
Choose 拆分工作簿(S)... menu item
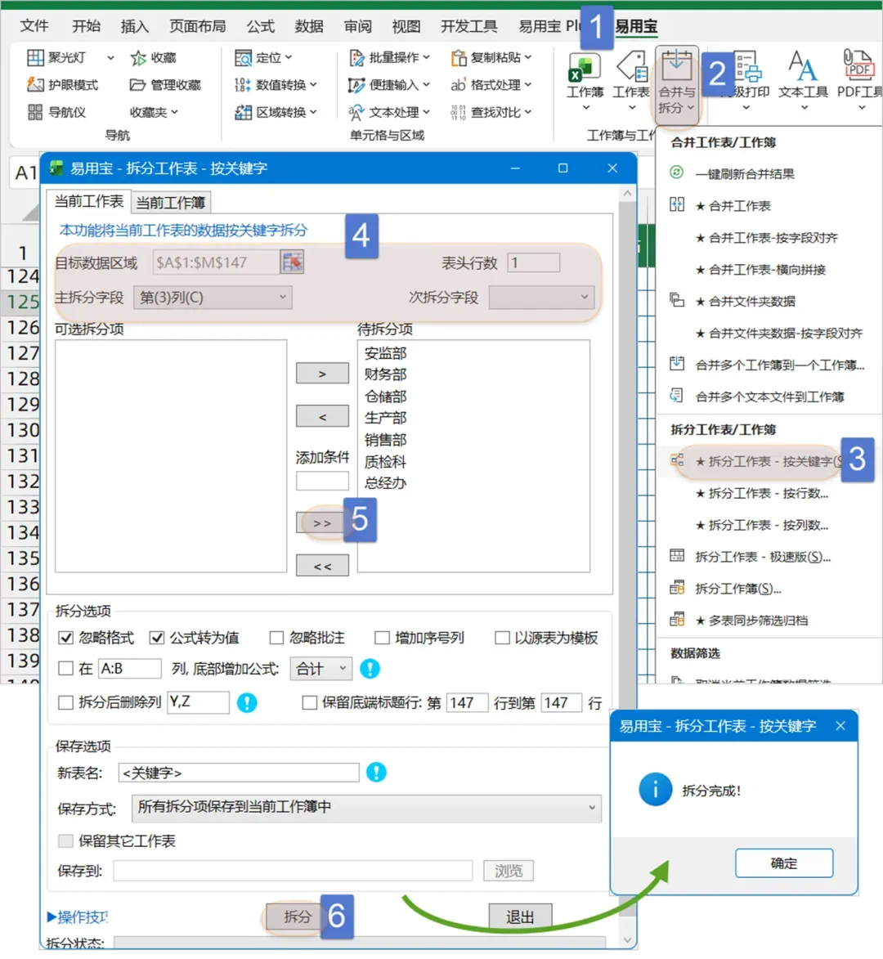(x=727, y=589)
